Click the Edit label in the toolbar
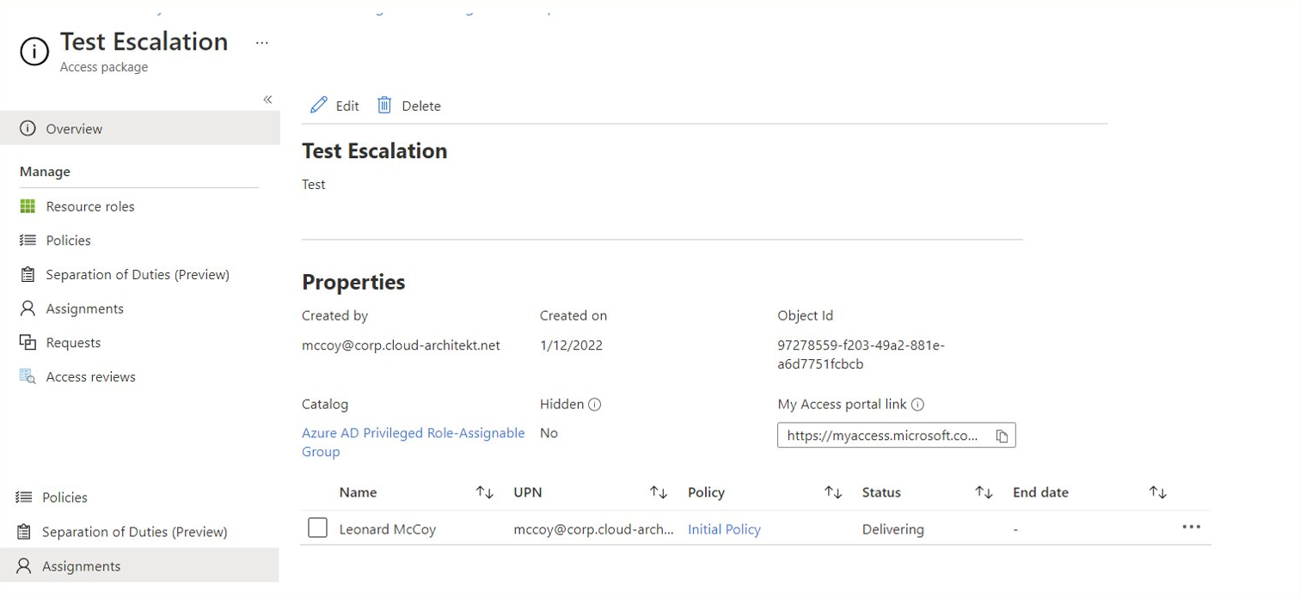The height and width of the screenshot is (598, 1300). coord(347,106)
